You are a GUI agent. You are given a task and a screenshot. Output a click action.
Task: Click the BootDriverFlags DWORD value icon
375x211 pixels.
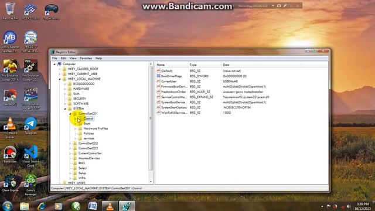click(159, 76)
